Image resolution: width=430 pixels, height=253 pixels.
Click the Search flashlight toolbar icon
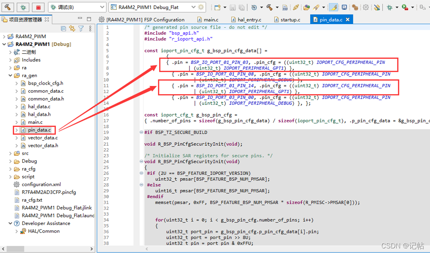316,7
